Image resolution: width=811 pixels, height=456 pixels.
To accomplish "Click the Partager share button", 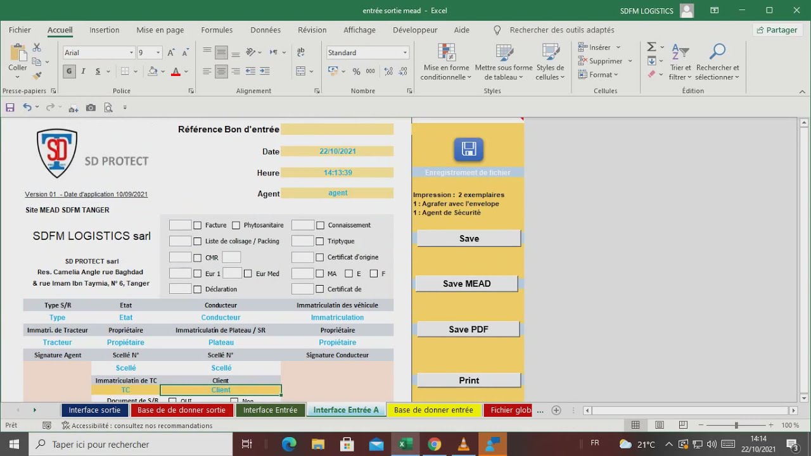I will (777, 30).
